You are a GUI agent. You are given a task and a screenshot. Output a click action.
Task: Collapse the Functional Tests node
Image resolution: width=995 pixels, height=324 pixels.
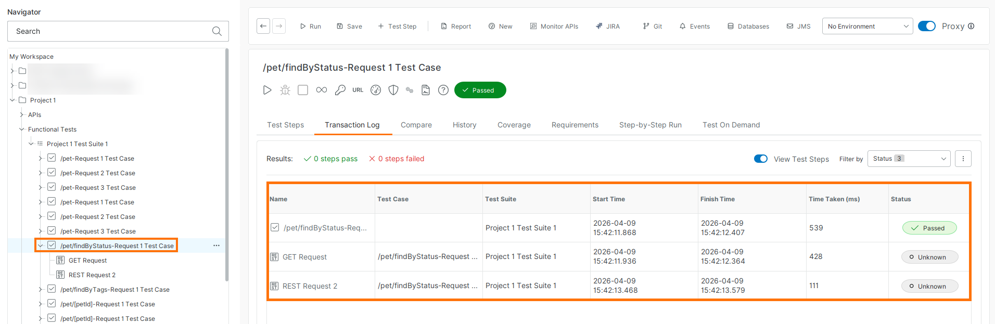click(x=22, y=129)
